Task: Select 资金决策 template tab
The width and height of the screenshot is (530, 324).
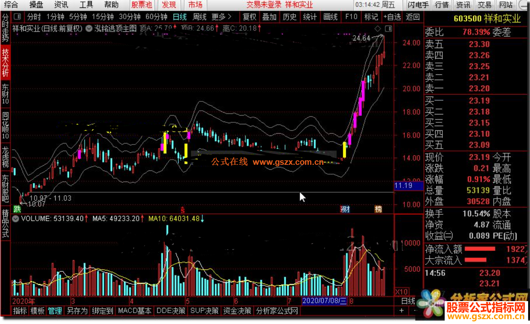Action: click(237, 311)
